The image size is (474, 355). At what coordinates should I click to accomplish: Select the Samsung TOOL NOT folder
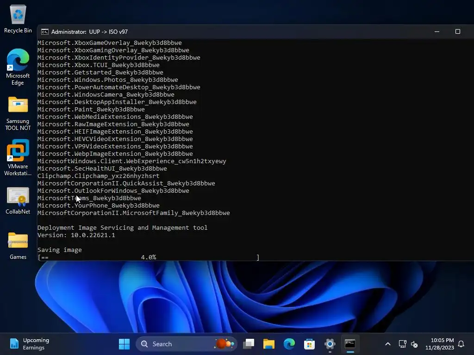18,114
